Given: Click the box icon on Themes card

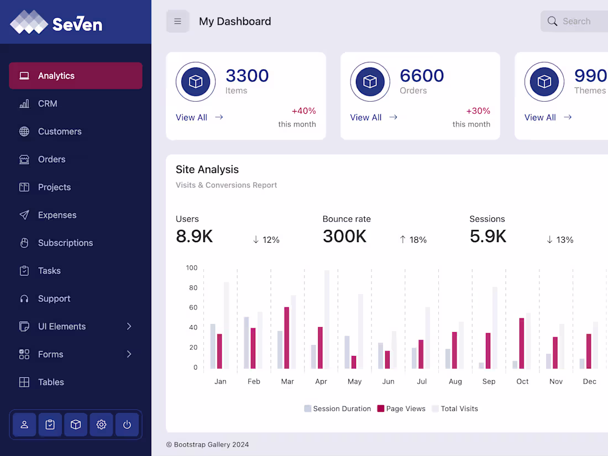Looking at the screenshot, I should (x=544, y=82).
